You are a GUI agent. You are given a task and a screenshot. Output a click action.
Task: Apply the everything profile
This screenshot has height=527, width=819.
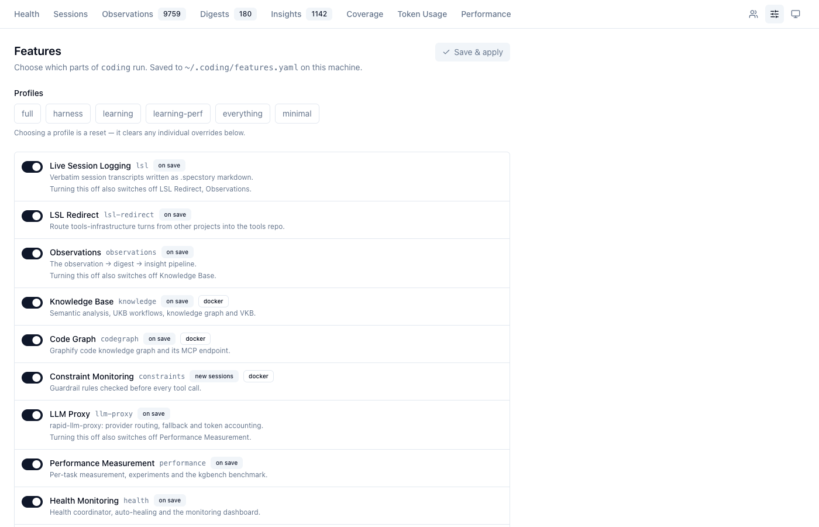pyautogui.click(x=243, y=114)
